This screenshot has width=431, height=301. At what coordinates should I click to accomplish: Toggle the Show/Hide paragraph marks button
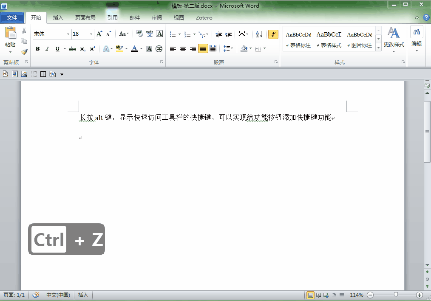[x=273, y=34]
